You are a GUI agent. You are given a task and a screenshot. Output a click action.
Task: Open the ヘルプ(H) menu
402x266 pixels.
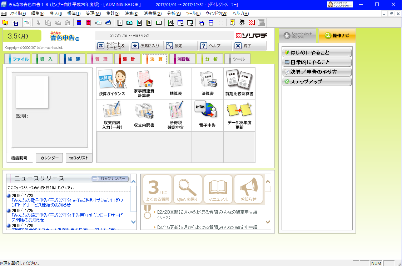point(240,14)
